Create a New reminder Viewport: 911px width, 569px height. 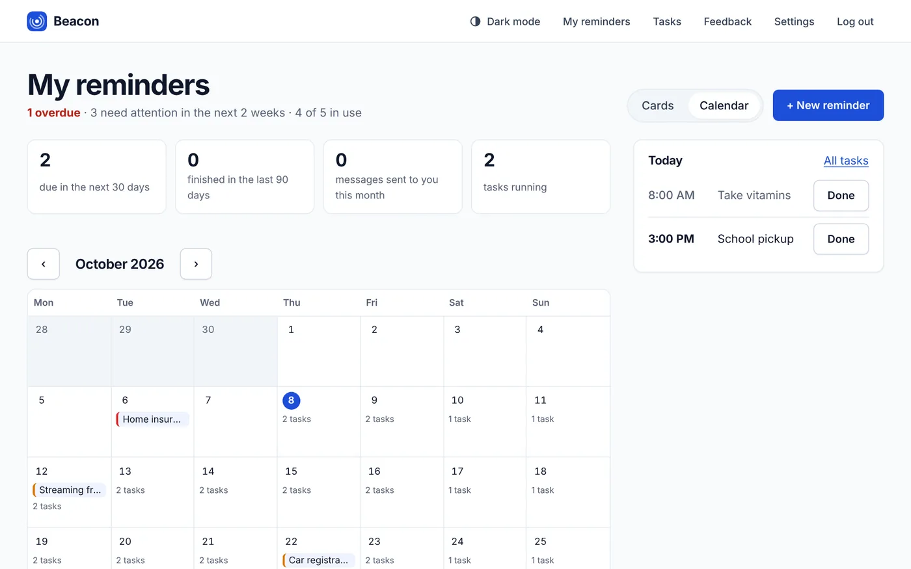click(x=828, y=105)
